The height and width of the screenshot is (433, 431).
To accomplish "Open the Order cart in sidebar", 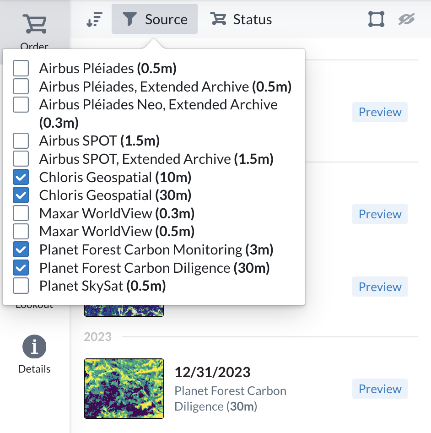I will tap(34, 24).
